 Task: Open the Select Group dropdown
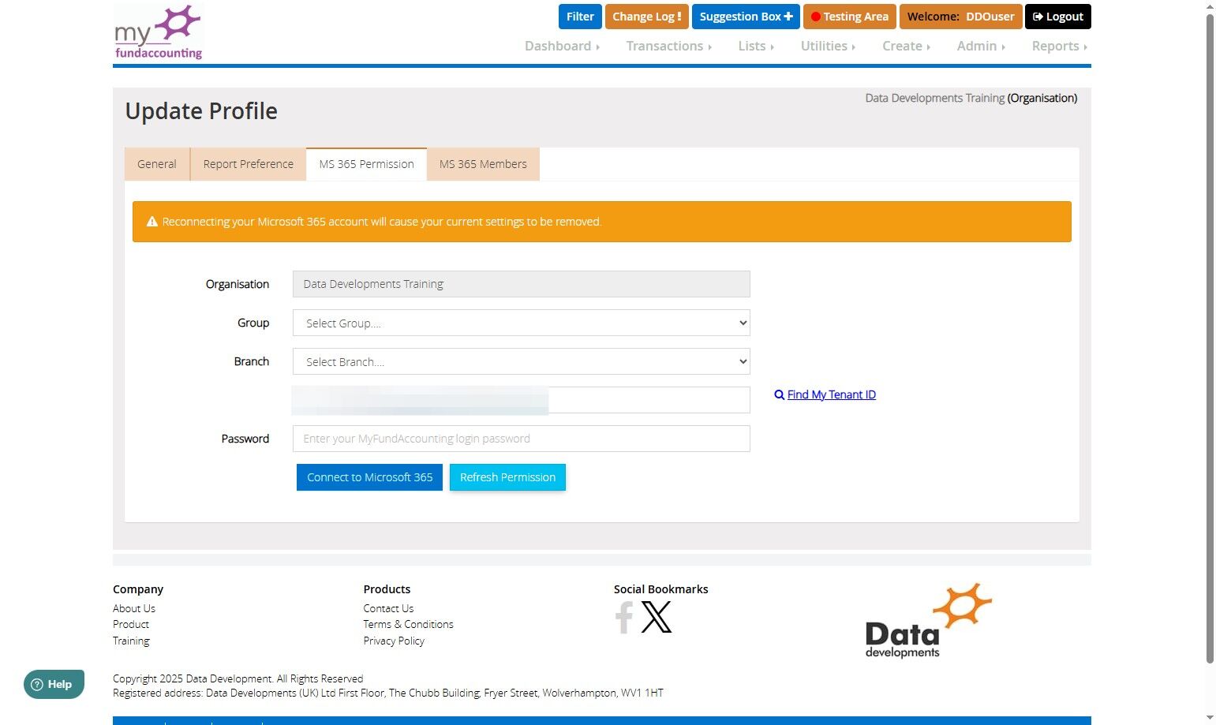point(522,323)
